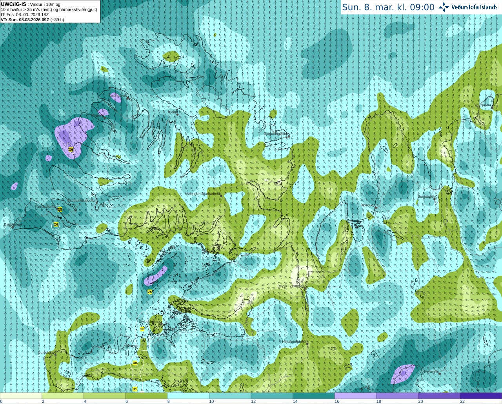Click the 'Stykkishólmur' station label
The width and height of the screenshot is (502, 404).
point(150,322)
